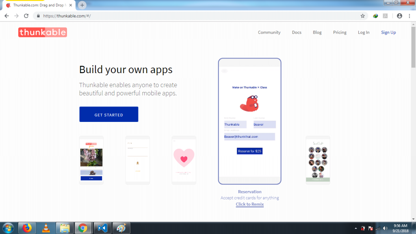Open VLC media player from taskbar

(x=46, y=228)
